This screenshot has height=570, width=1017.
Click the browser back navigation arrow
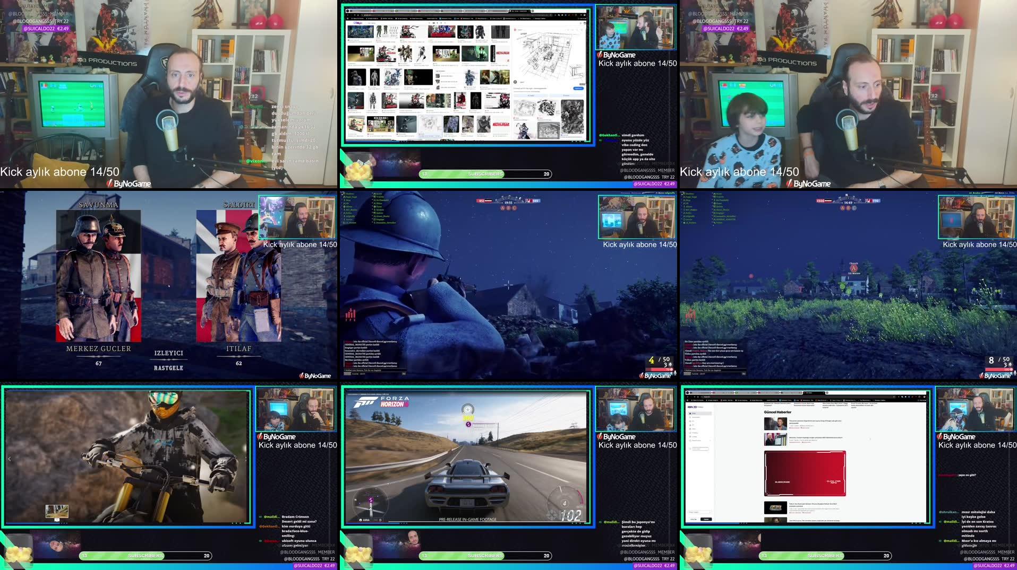349,15
